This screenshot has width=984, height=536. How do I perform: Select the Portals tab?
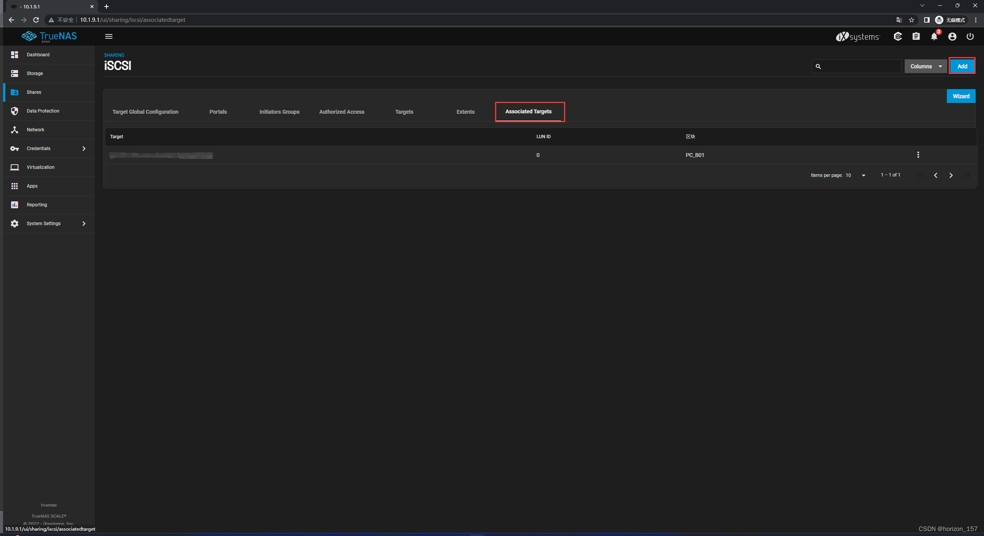click(218, 111)
